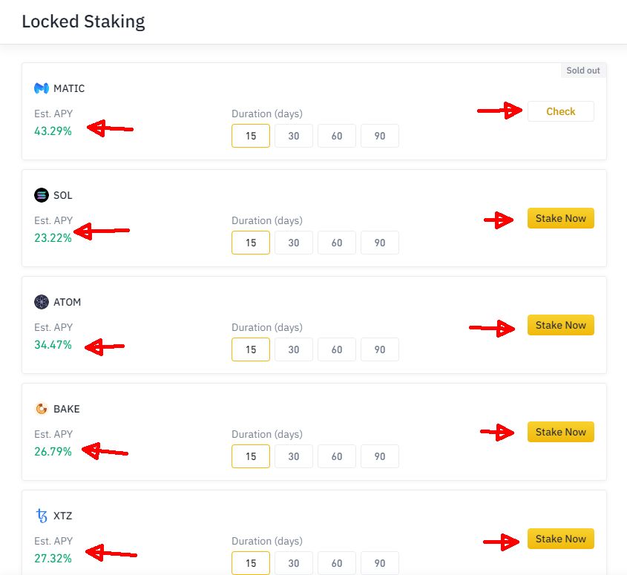Check the sold-out MATIC staking
This screenshot has width=627, height=575.
pyautogui.click(x=561, y=111)
